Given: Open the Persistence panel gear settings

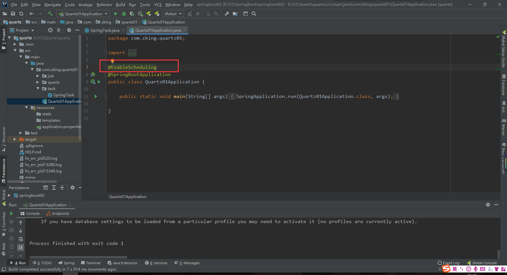Looking at the screenshot, I should click(73, 188).
